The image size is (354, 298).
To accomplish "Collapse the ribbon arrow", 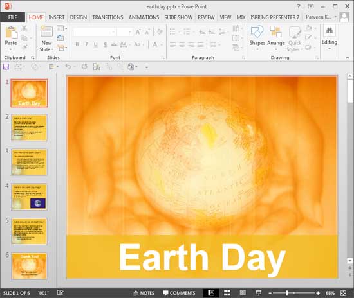I will coord(348,58).
